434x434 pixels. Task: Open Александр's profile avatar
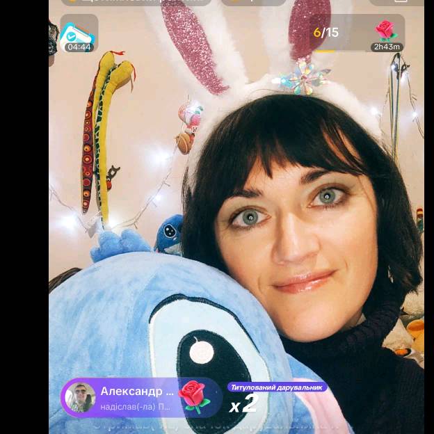coord(80,397)
